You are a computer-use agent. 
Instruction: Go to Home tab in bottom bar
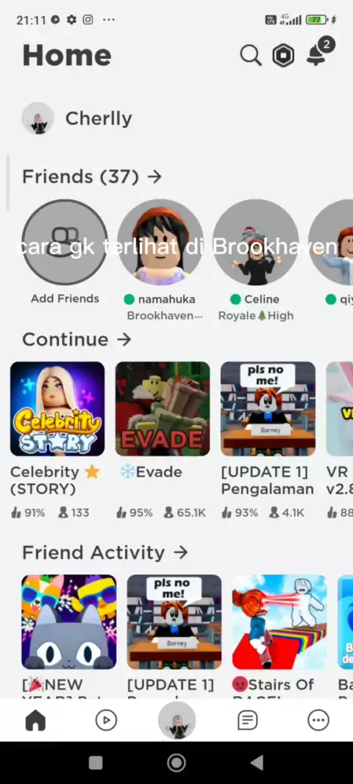coord(35,721)
